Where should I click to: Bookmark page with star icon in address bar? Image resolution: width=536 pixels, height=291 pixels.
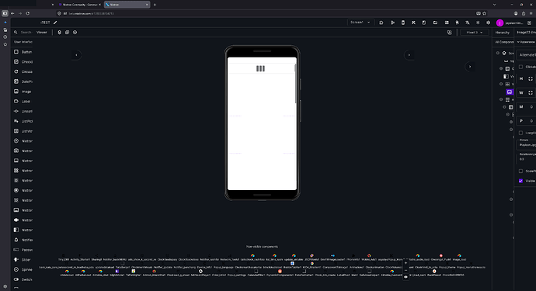[x=485, y=13]
